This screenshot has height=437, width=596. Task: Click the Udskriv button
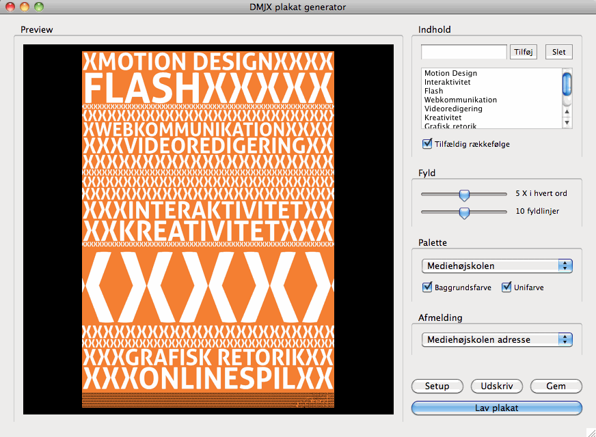tap(497, 386)
